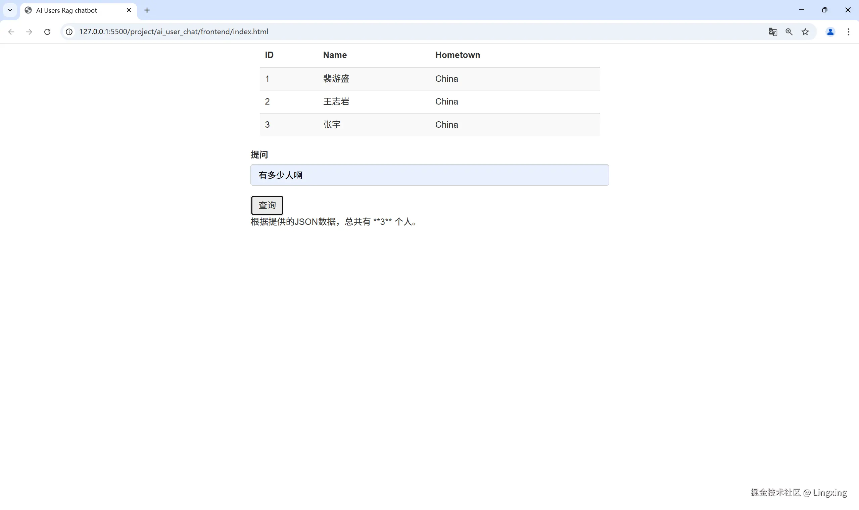Click the Hometown column header
This screenshot has height=510, width=859.
[457, 55]
